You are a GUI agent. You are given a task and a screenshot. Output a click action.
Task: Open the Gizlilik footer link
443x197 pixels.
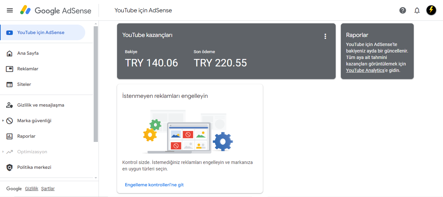[32, 189]
